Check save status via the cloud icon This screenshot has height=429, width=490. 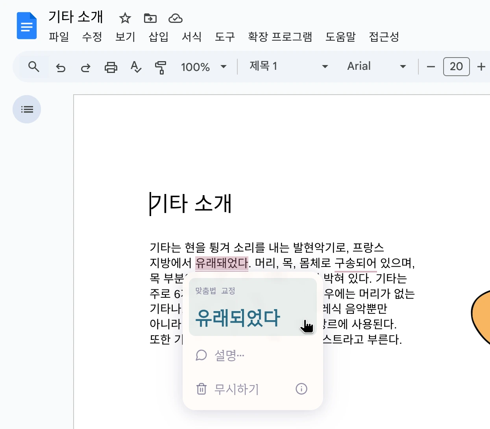(x=175, y=18)
